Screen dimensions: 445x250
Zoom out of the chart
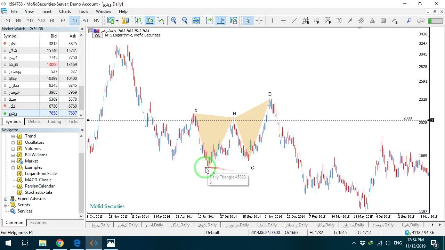point(185,20)
